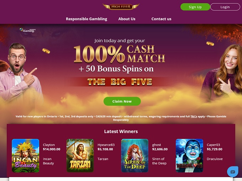
Task: Click the iGaming Ontario badge
Action: tap(28, 30)
